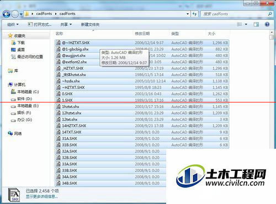The width and height of the screenshot is (276, 204).
Task: Click the SHX icon of 32B.SHX
Action: tap(59, 158)
